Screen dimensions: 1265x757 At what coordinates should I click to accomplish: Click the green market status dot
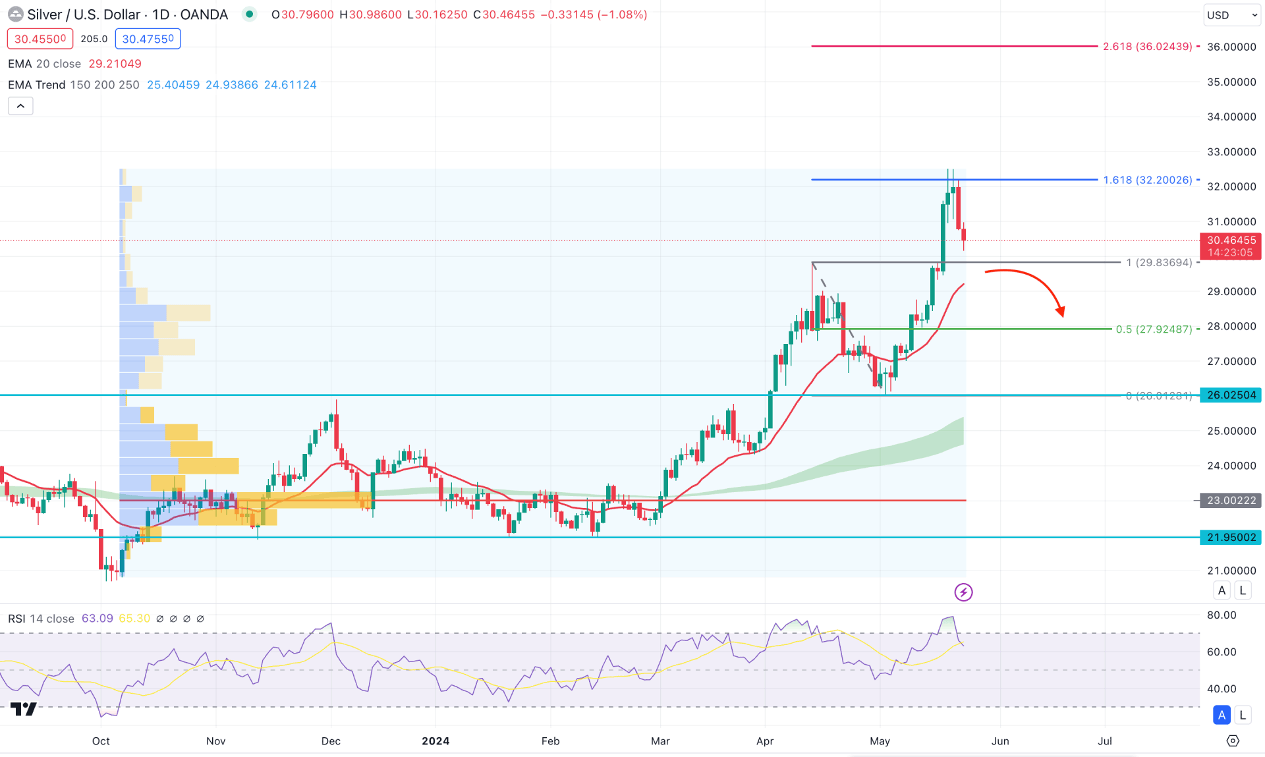point(249,14)
